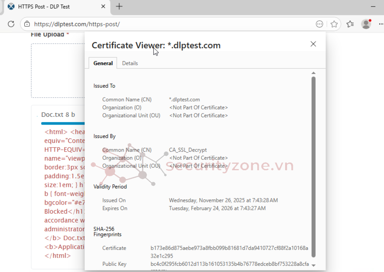Screen dimensions: 384x272
Task: Open the browser profile avatar
Action: tap(366, 24)
